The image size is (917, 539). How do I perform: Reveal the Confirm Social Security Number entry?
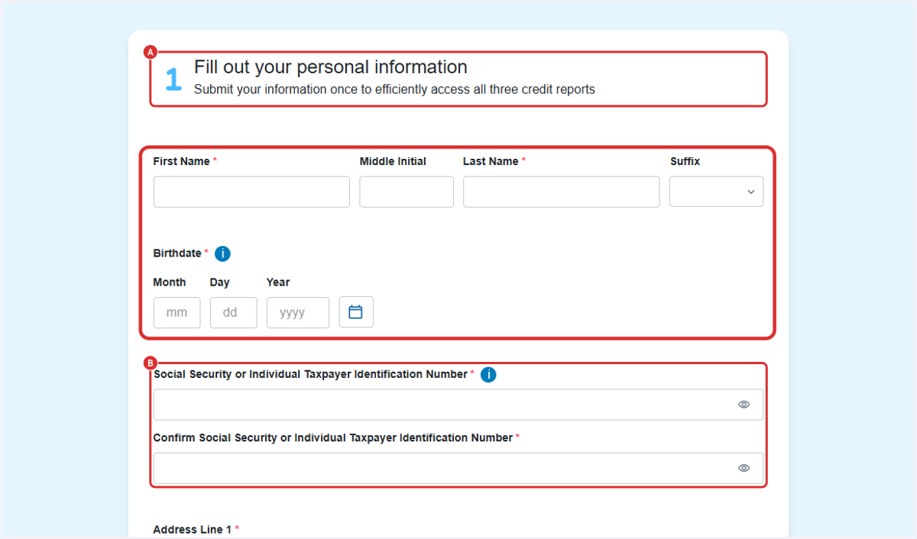[744, 468]
